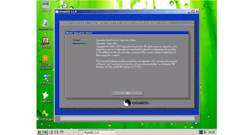Click the Symantec Corporation manufacturer value
238x135 pixels.
107,43
